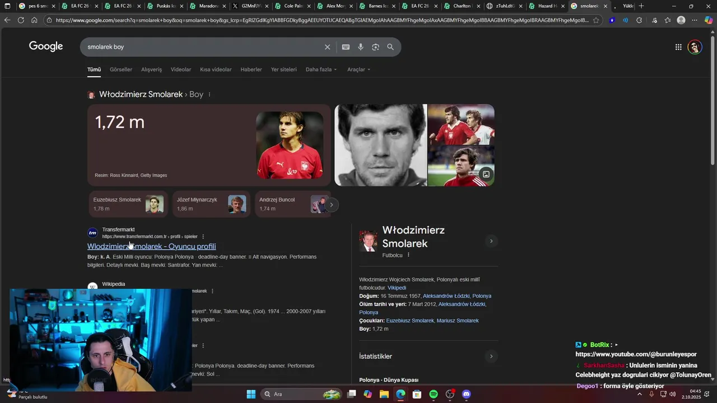Click the Google logo
The width and height of the screenshot is (717, 403).
(x=46, y=46)
